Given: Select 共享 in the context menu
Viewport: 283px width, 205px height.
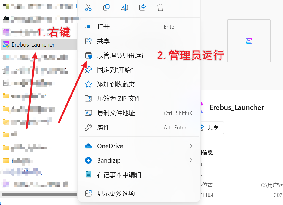Looking at the screenshot, I should click(103, 41).
